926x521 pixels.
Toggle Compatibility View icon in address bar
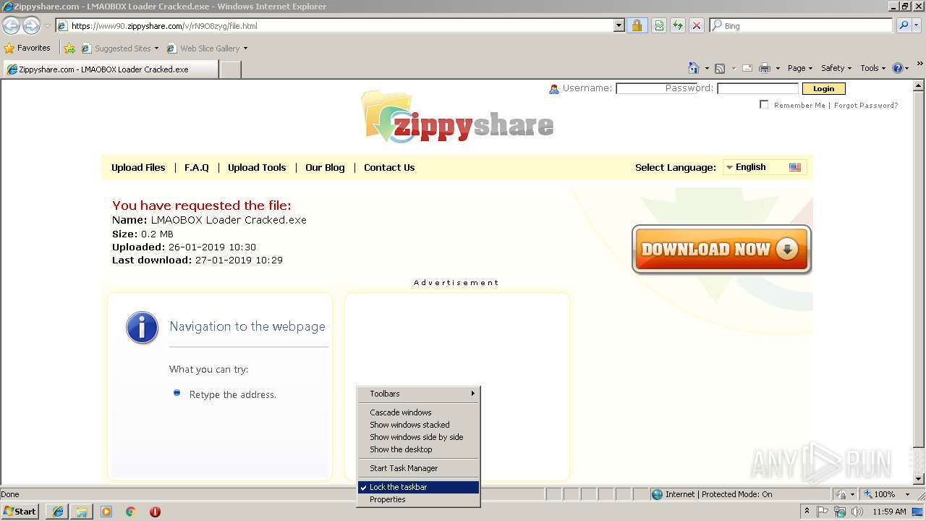[x=659, y=25]
